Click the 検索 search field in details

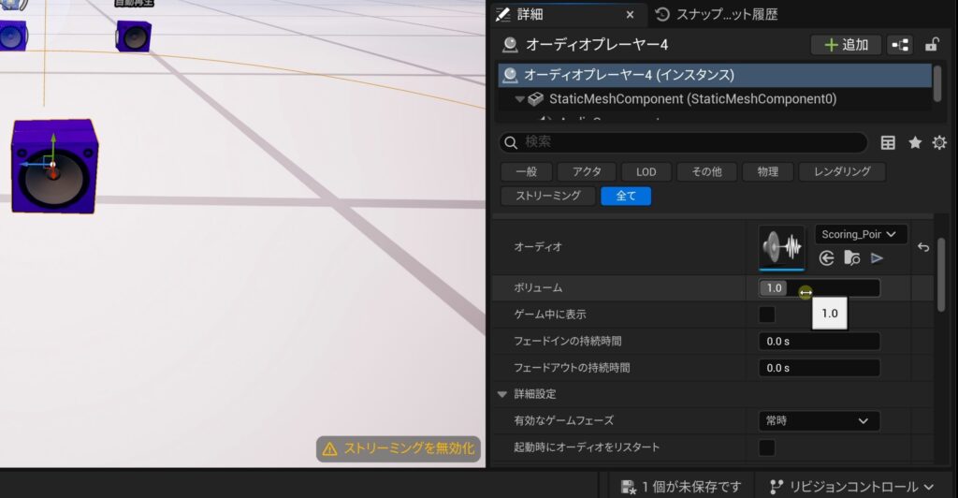pyautogui.click(x=683, y=142)
